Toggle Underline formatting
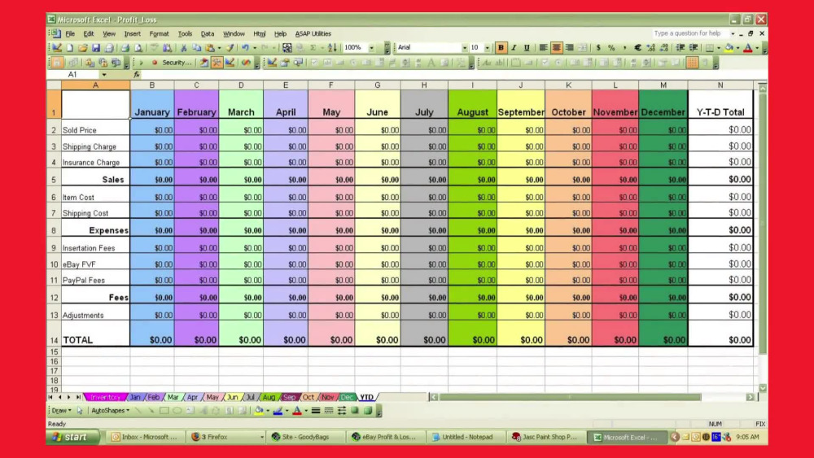This screenshot has height=458, width=814. [527, 48]
